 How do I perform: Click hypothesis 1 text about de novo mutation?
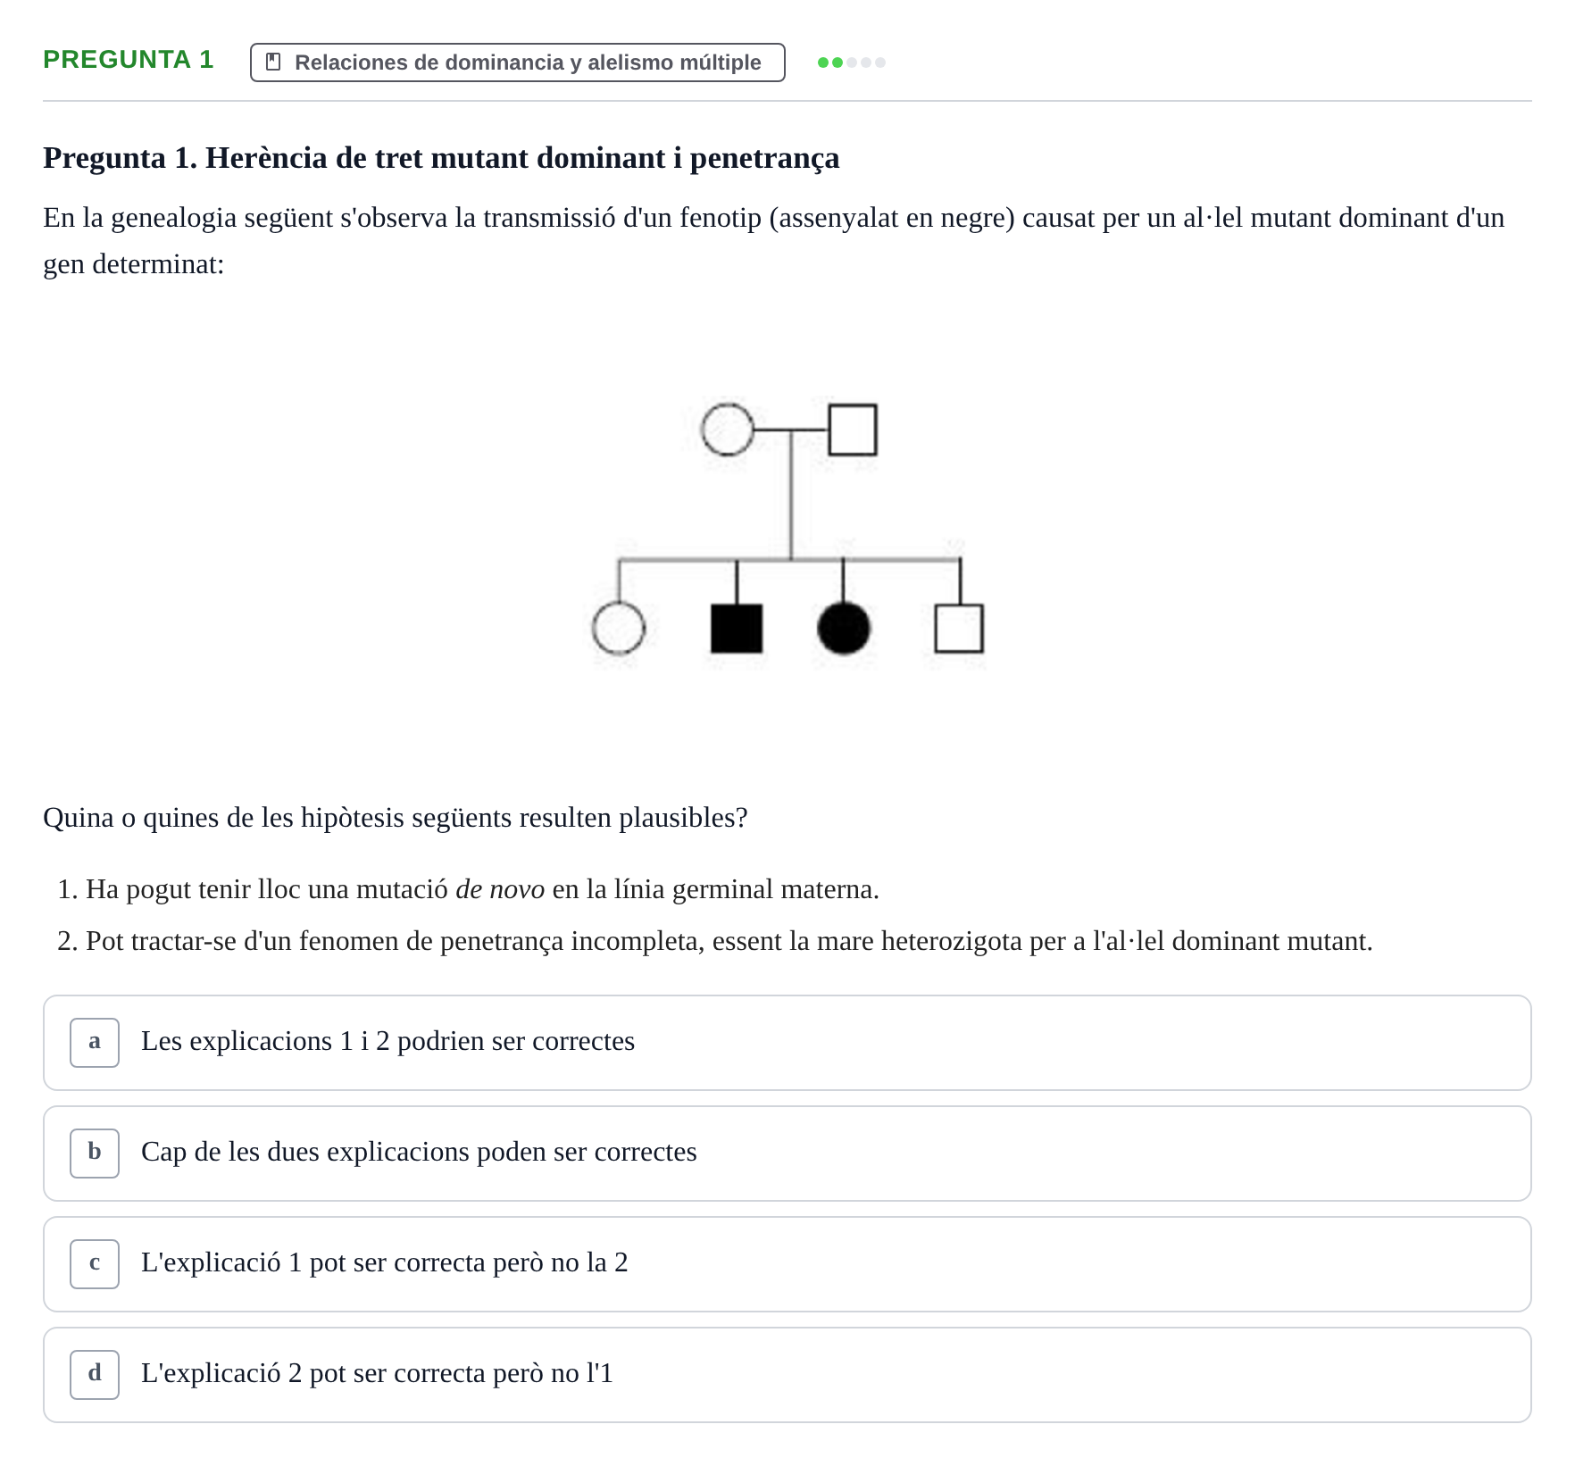[482, 889]
